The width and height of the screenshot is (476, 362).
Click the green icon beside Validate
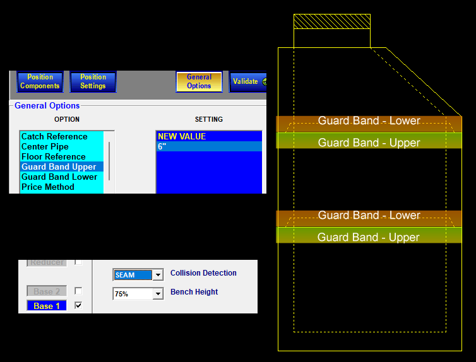coord(264,81)
